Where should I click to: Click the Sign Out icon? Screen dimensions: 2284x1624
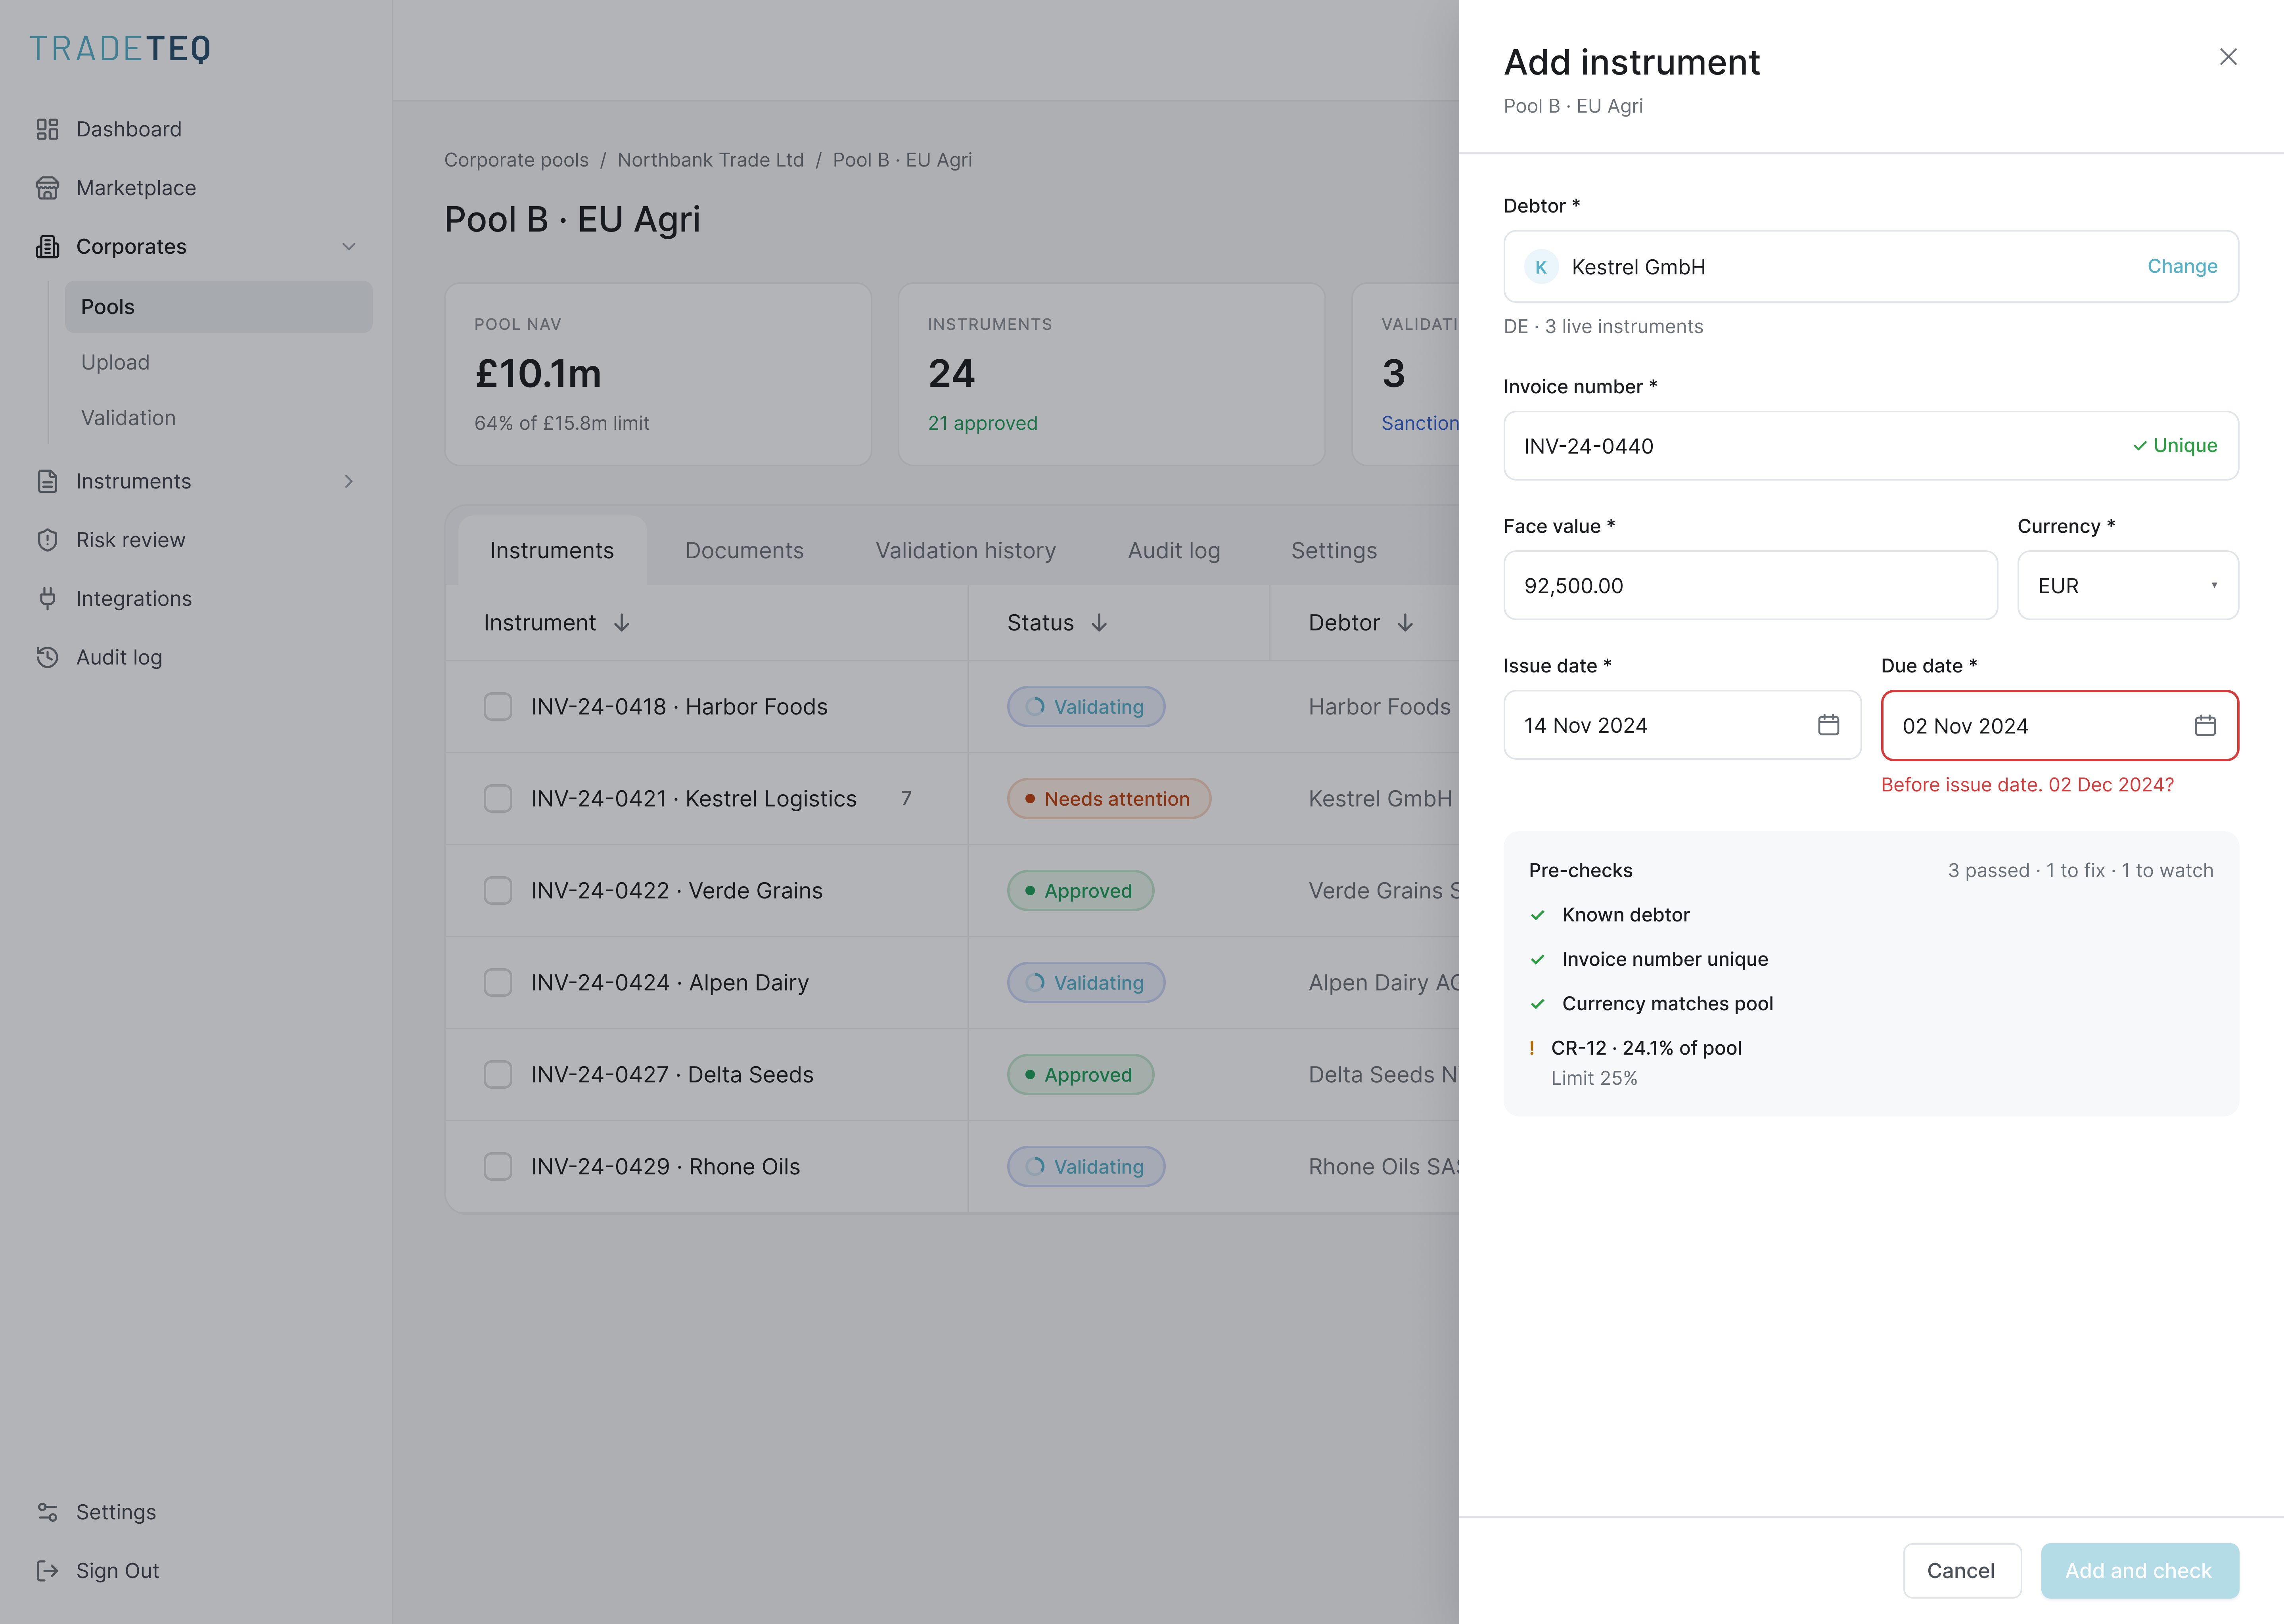(47, 1571)
